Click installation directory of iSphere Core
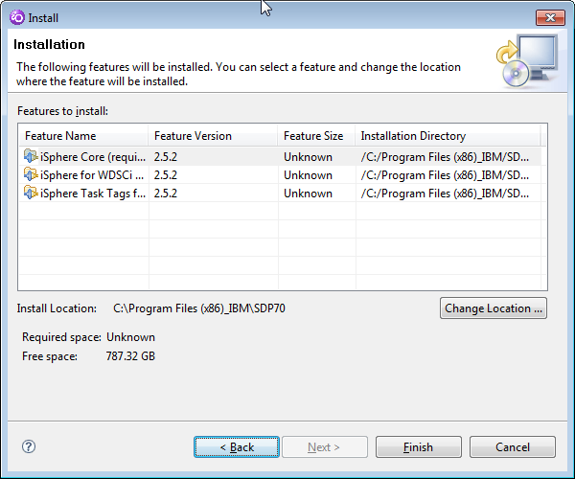This screenshot has width=575, height=479. [x=445, y=157]
